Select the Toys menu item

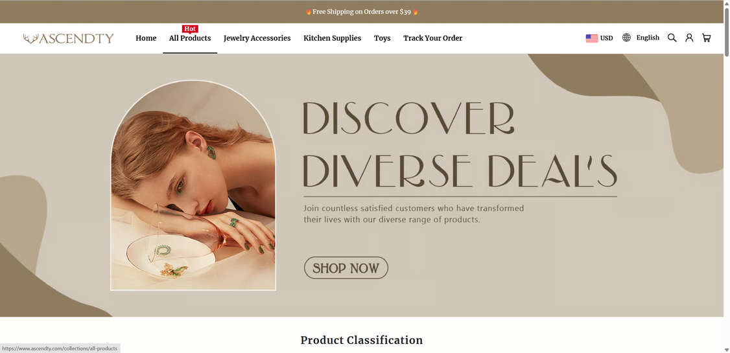(x=383, y=38)
